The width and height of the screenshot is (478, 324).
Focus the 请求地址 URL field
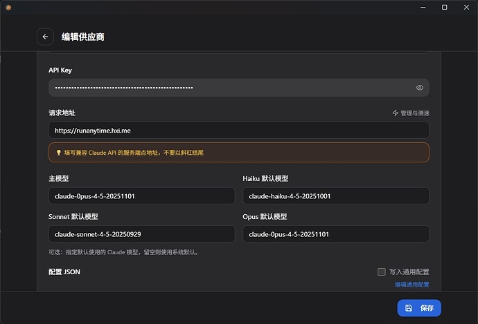239,131
